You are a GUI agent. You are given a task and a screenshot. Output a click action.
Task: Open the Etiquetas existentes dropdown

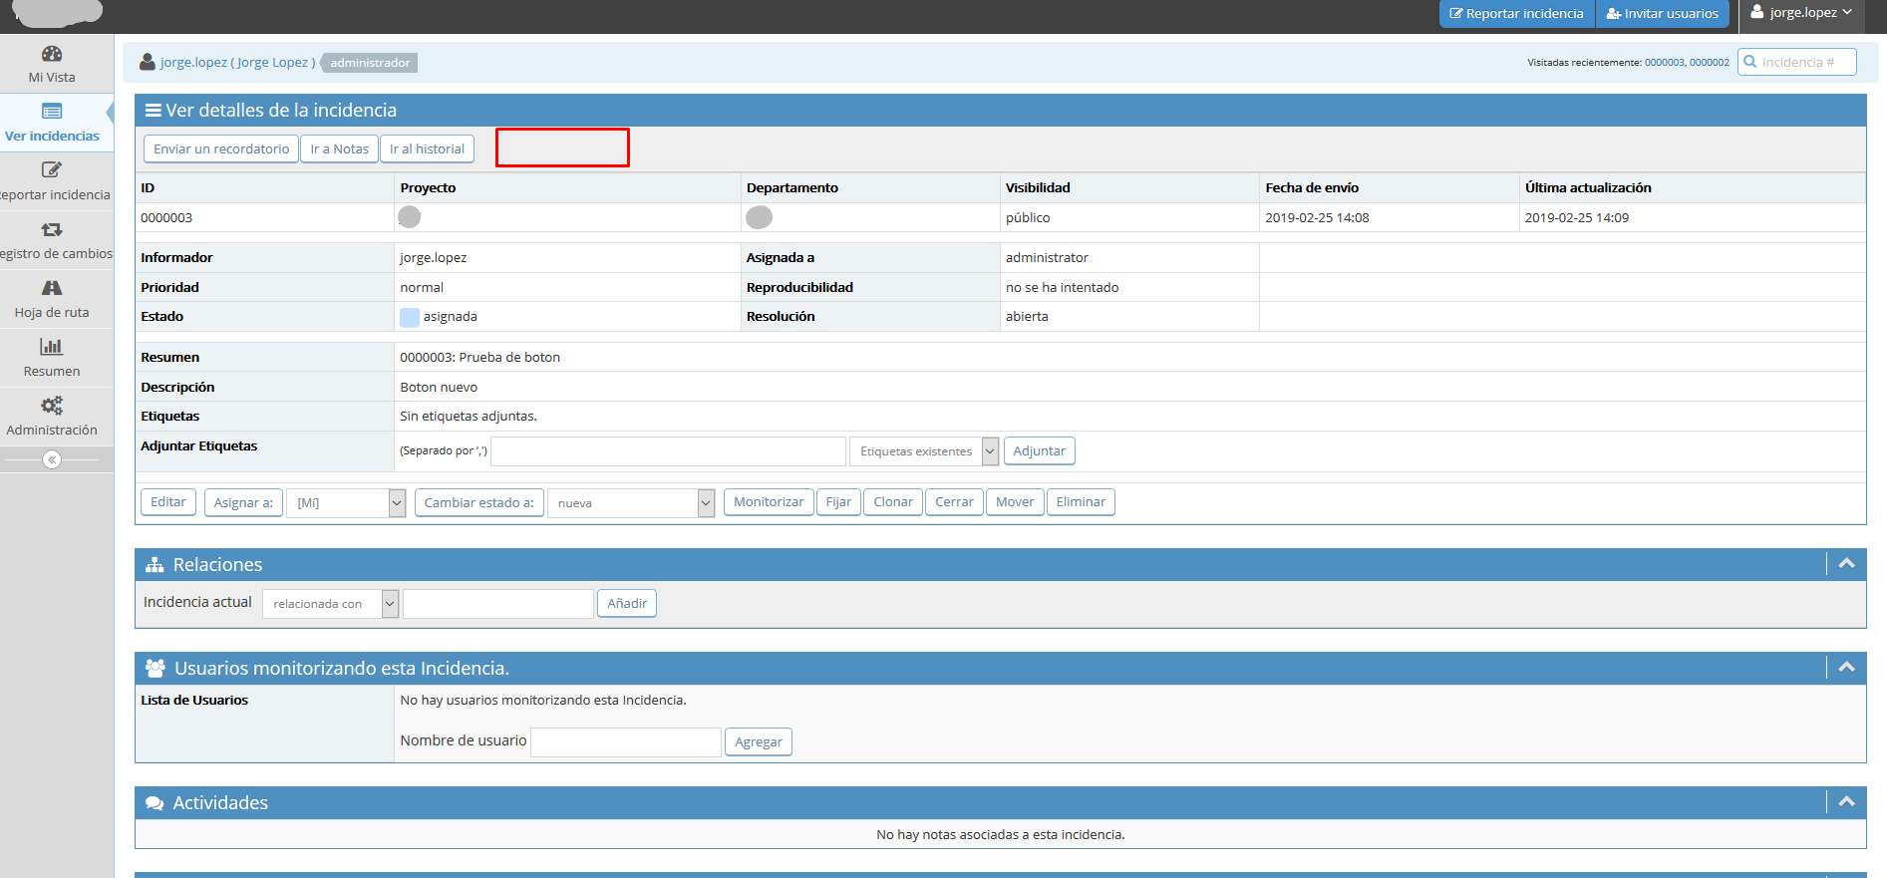pyautogui.click(x=924, y=451)
